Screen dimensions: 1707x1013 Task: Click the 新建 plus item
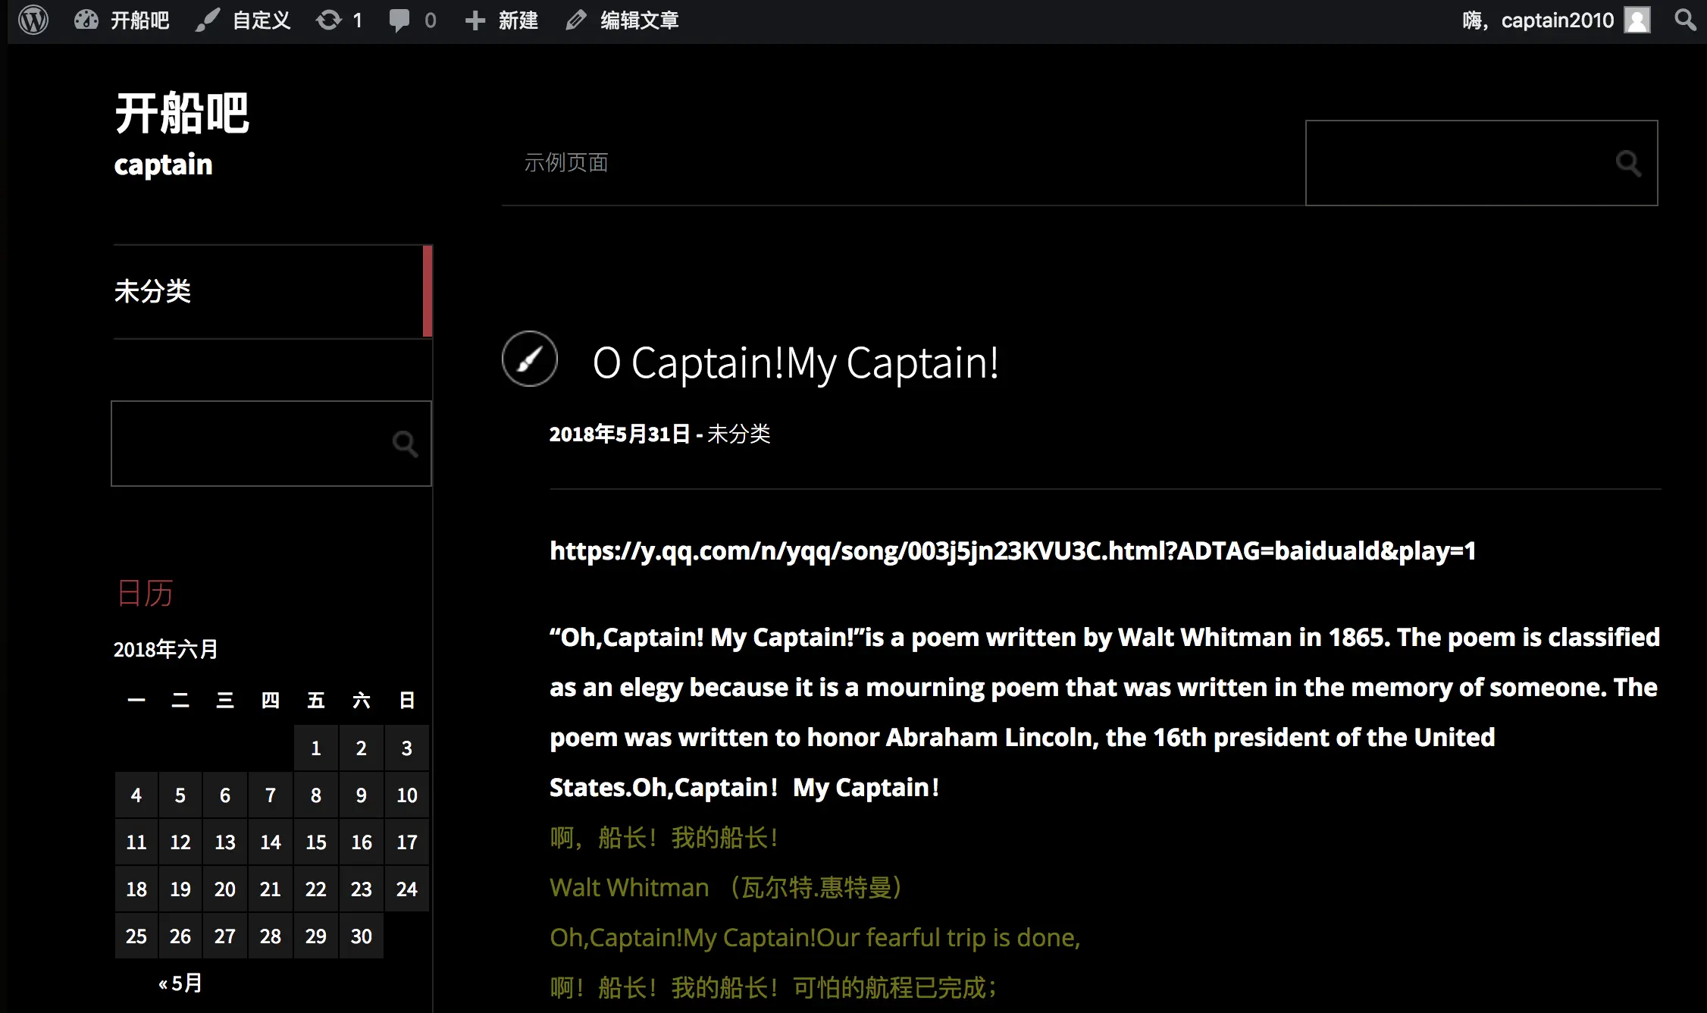[x=502, y=20]
